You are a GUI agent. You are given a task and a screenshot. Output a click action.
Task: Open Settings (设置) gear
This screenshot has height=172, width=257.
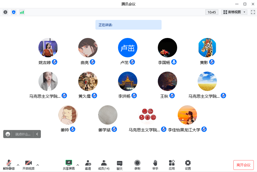point(188,165)
